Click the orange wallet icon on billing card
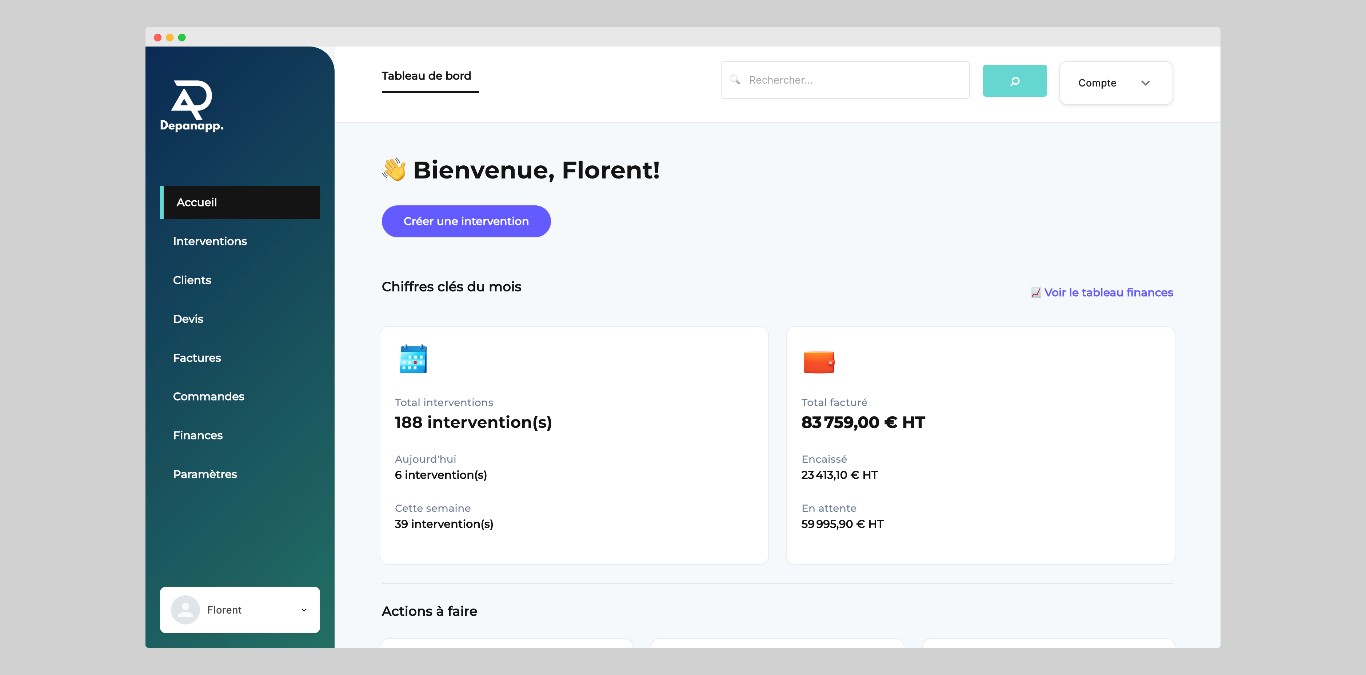The image size is (1366, 675). point(819,362)
